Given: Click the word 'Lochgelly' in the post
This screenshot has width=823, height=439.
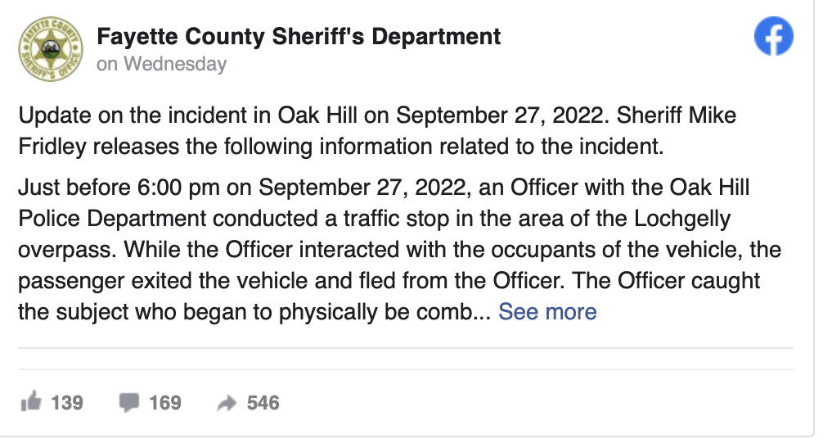Looking at the screenshot, I should 682,219.
